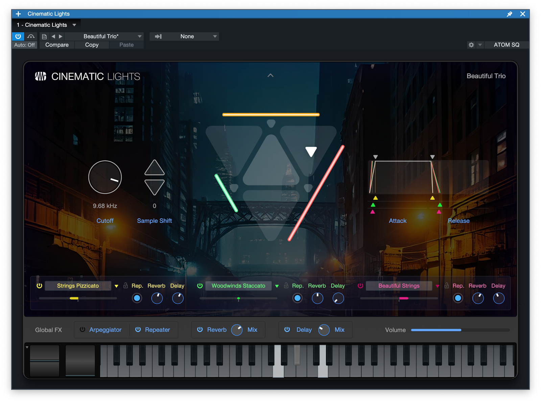Enable the Global FX Arpeggiator power

tap(83, 330)
